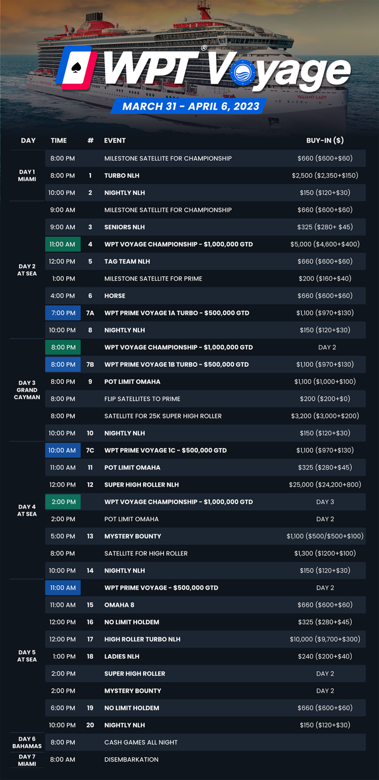Select NO LIMIT HOLDEM event number 19

[132, 708]
